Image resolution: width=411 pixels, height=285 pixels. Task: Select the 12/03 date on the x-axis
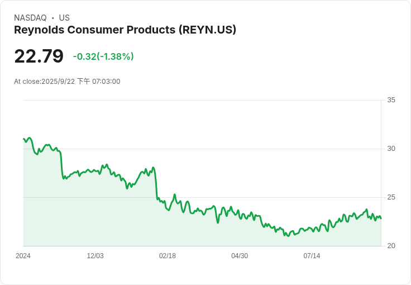(95, 256)
